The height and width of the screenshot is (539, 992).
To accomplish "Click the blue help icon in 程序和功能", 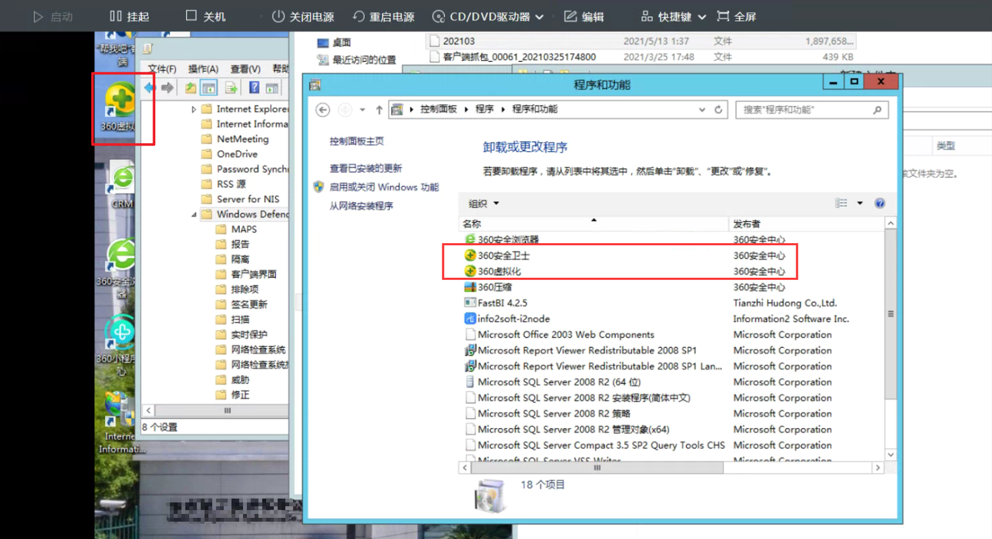I will coord(880,203).
